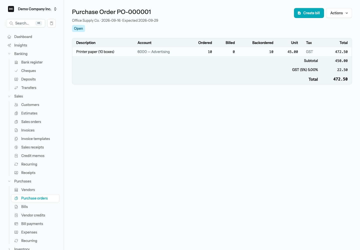360x250 pixels.
Task: Click the Invoice templates copy icon
Action: pyautogui.click(x=16, y=139)
